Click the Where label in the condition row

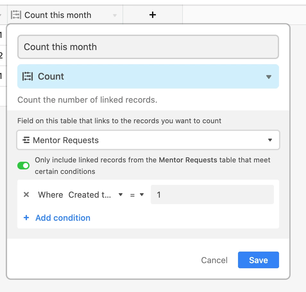point(51,195)
